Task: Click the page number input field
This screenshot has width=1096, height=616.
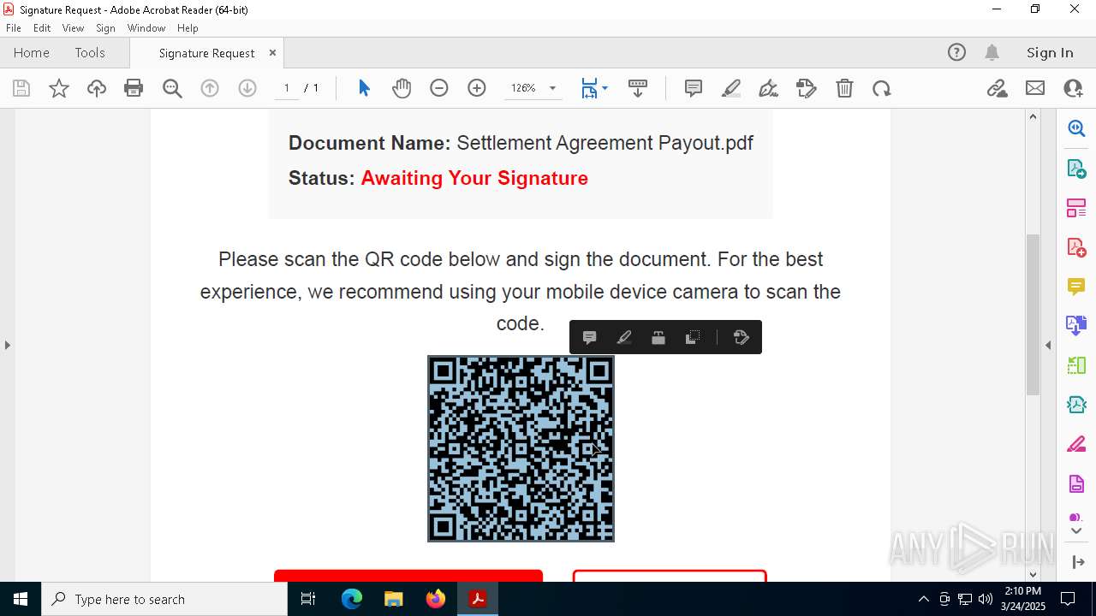Action: (x=286, y=88)
